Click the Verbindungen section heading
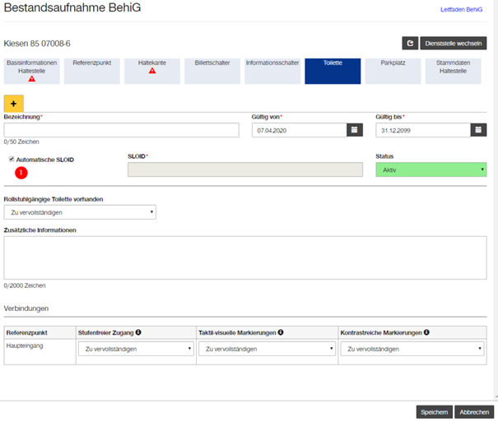 pos(26,308)
